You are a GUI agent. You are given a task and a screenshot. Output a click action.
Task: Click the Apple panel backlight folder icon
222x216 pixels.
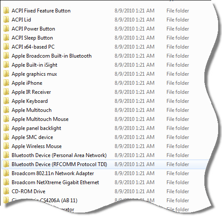[x=6, y=128]
